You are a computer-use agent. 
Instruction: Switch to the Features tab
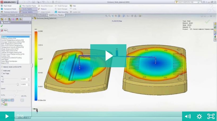tap(5, 15)
